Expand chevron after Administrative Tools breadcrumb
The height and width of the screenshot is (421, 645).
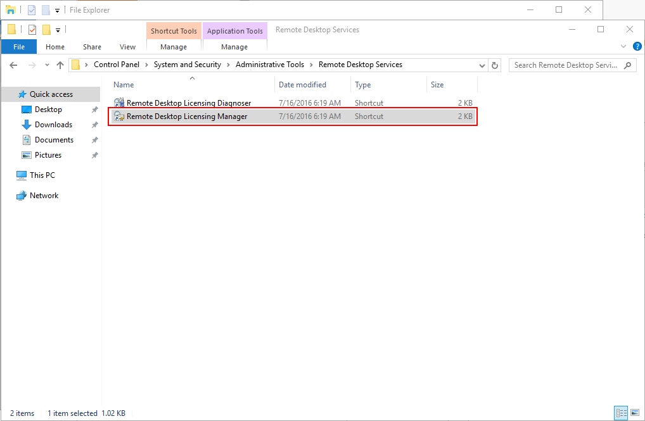point(311,65)
